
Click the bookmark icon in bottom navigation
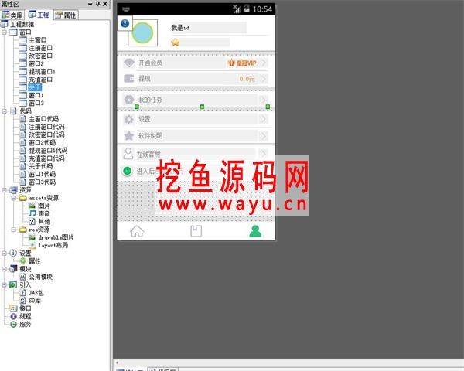coord(196,231)
